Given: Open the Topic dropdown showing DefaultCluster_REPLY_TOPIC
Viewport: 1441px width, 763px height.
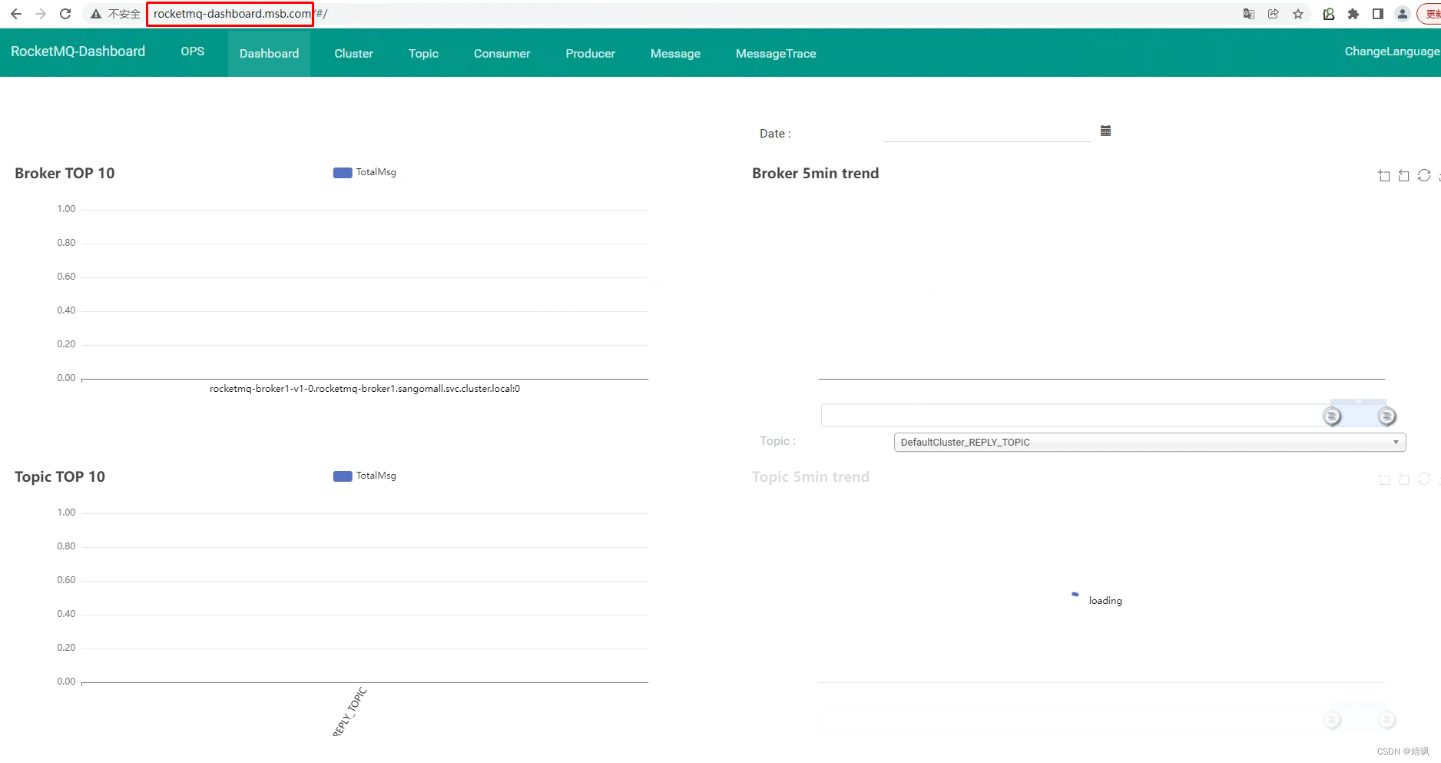Looking at the screenshot, I should pos(1150,442).
